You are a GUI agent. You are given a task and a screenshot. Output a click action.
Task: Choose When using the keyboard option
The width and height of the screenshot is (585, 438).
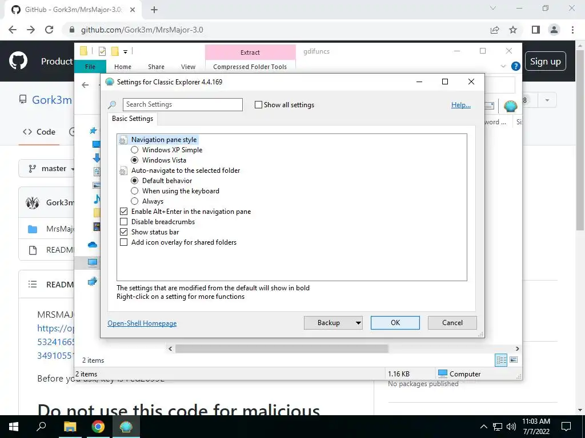click(x=135, y=191)
